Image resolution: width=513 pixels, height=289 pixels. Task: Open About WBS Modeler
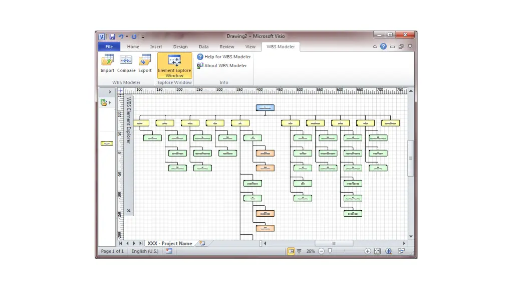(x=222, y=66)
